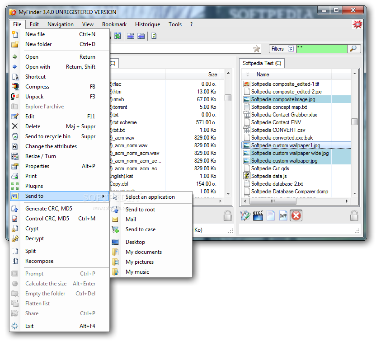Select Change the attributes menu entry
This screenshot has width=376, height=341.
pyautogui.click(x=60, y=146)
